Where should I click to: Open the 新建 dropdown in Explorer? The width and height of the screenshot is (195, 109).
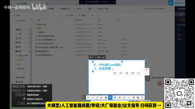(17, 15)
